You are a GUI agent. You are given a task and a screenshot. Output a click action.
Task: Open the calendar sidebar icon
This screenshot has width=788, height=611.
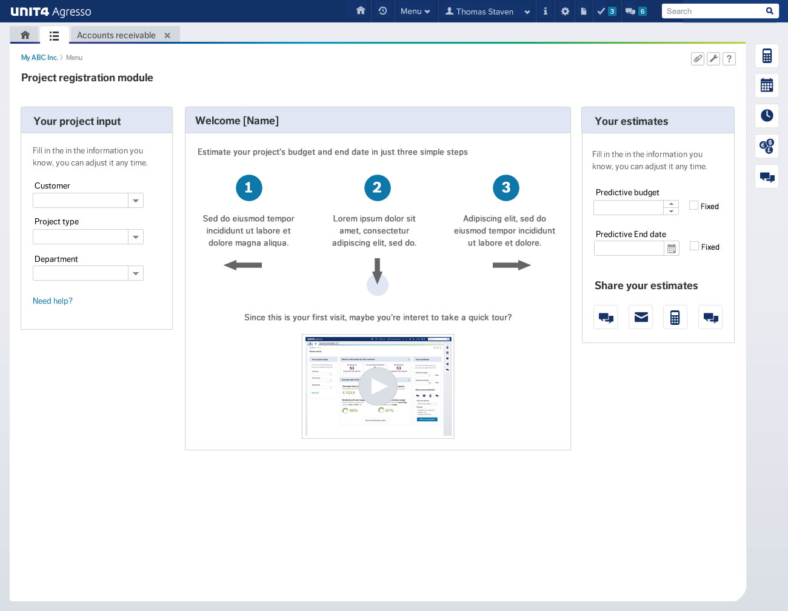(x=767, y=85)
